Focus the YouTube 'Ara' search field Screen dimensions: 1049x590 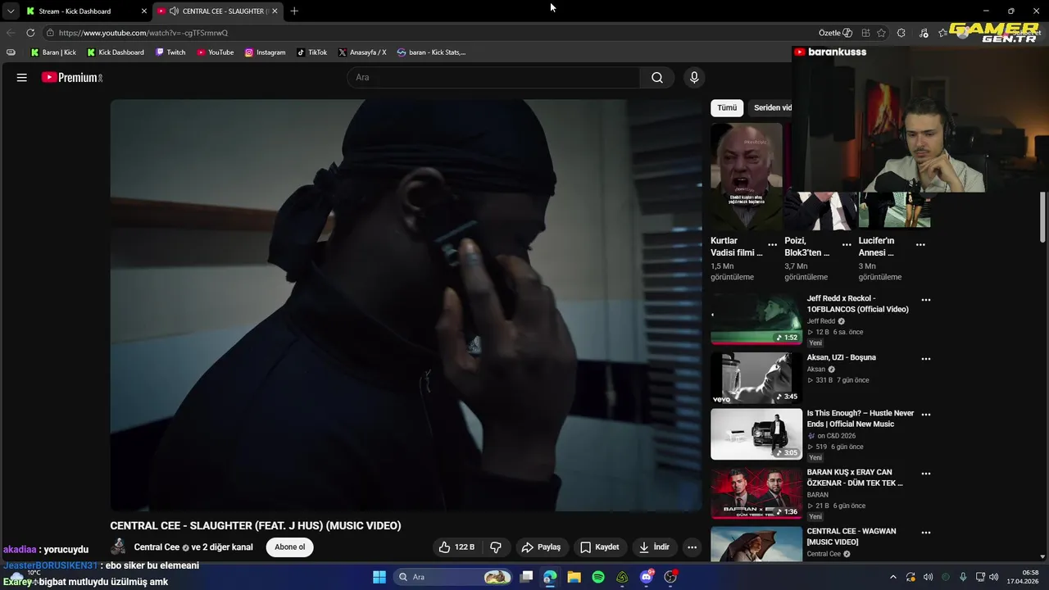click(494, 77)
